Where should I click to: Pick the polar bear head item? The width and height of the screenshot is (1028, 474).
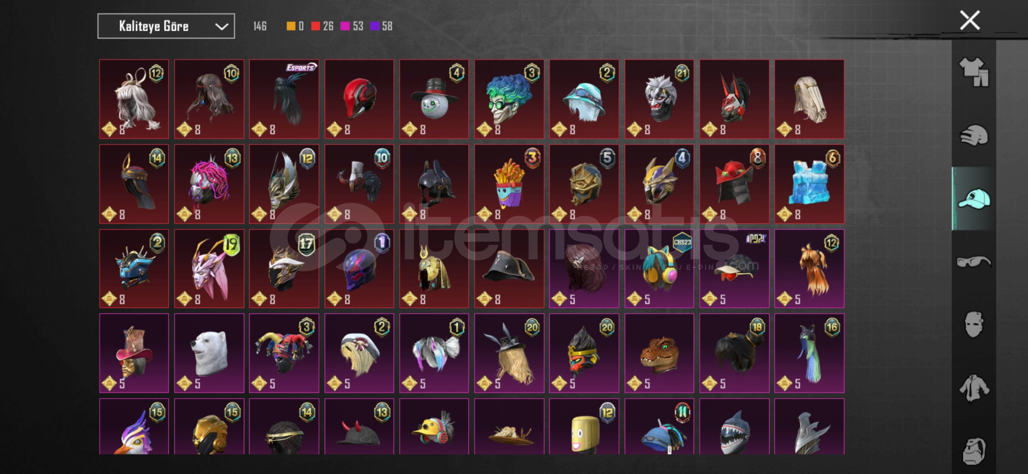[209, 353]
